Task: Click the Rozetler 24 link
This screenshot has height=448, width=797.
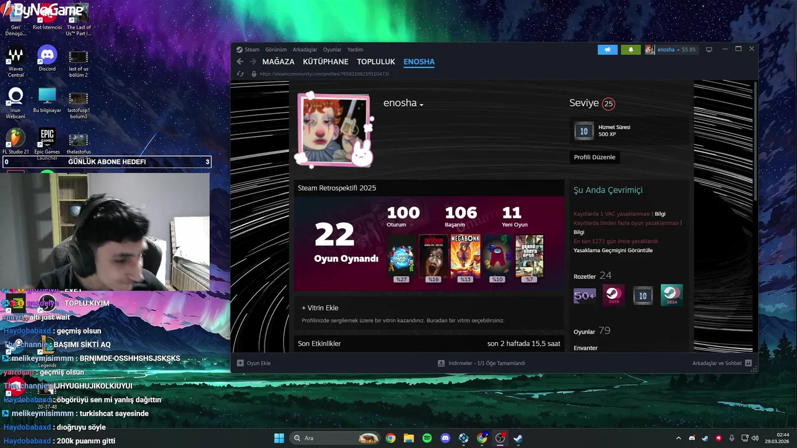Action: [x=592, y=276]
